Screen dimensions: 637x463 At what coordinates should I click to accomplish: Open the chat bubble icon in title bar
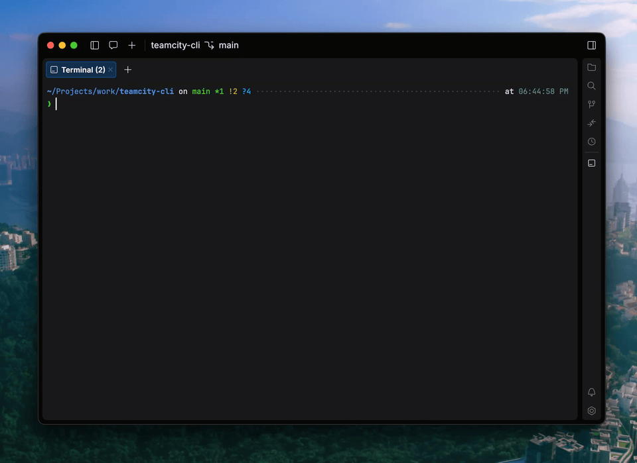(x=113, y=46)
